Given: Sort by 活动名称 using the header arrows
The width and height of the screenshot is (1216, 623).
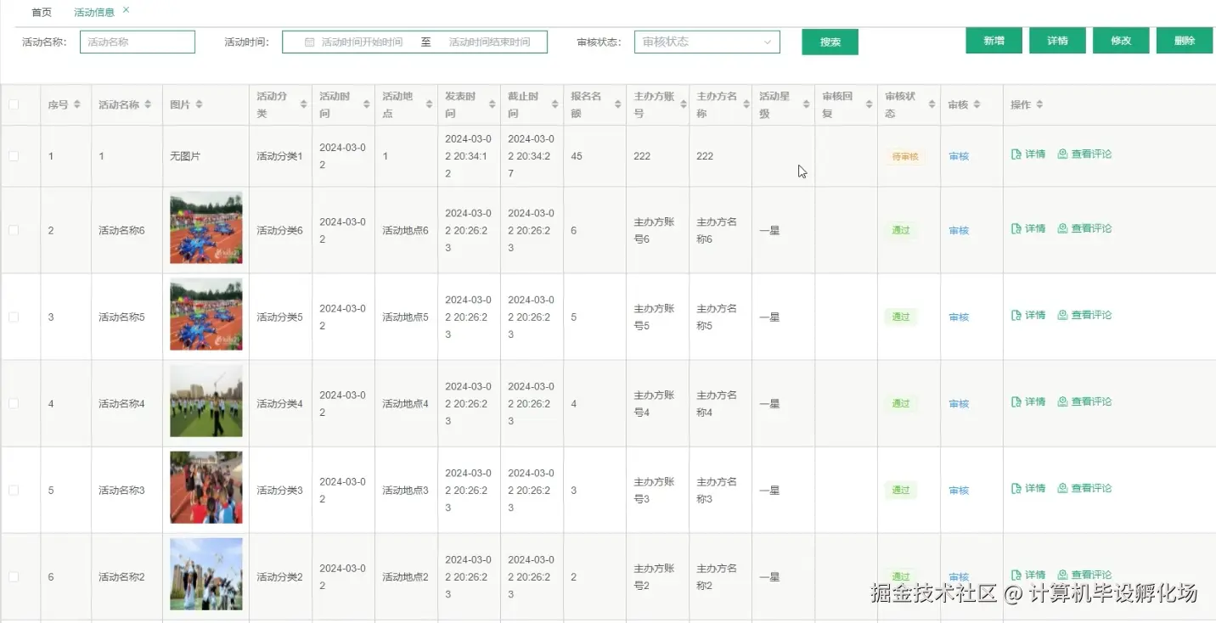Looking at the screenshot, I should pos(148,104).
